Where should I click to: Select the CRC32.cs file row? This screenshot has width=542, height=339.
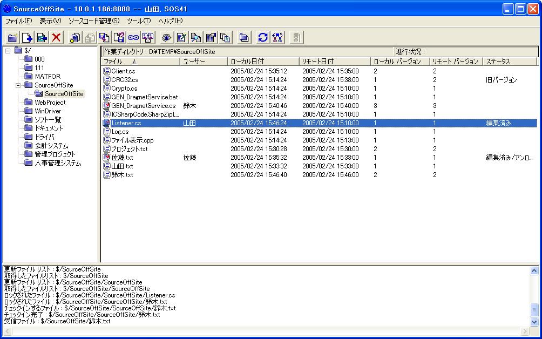[x=320, y=79]
